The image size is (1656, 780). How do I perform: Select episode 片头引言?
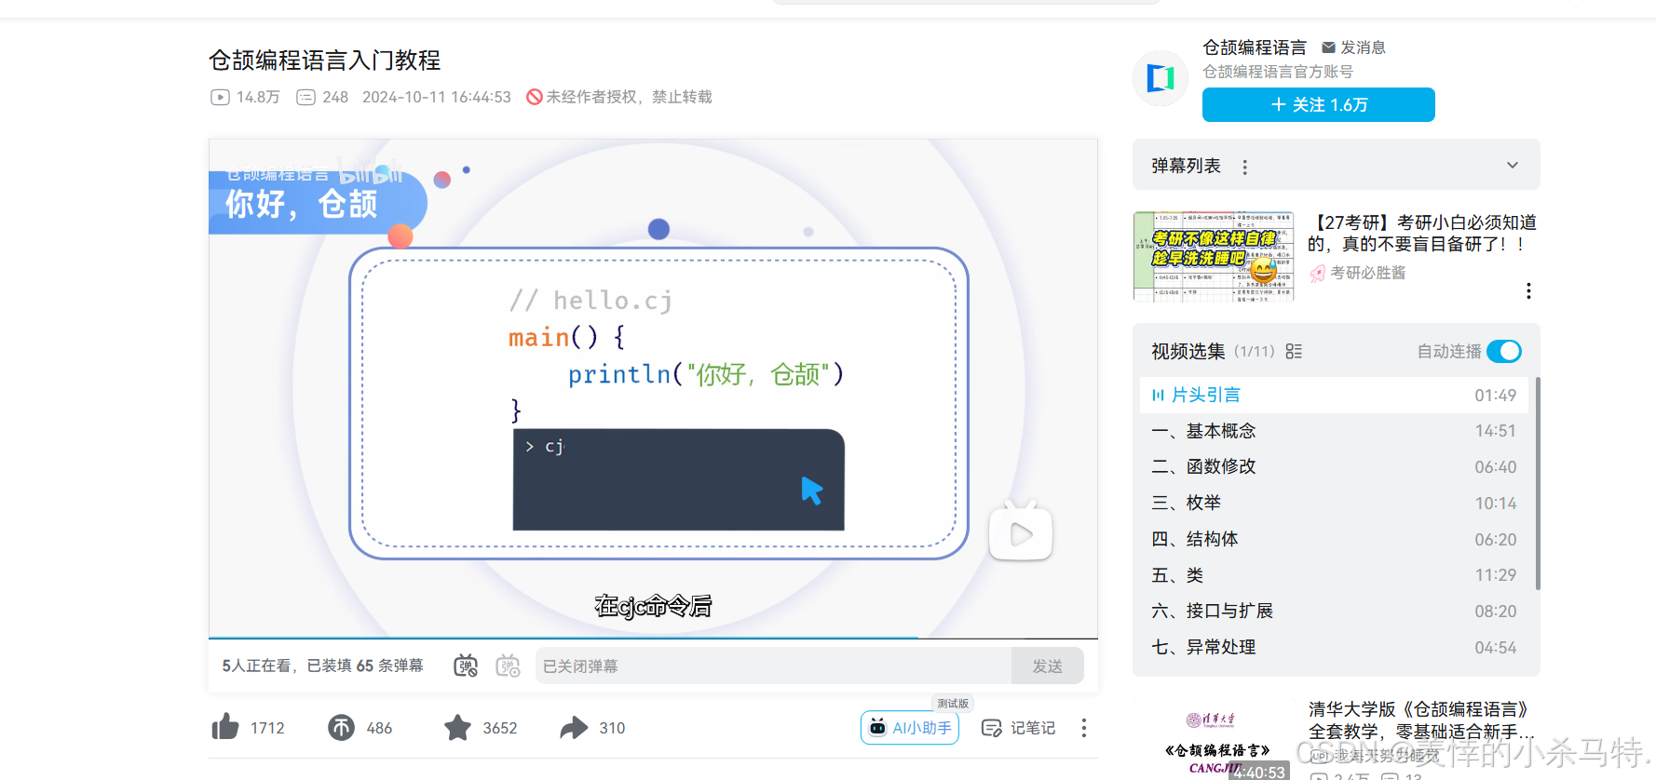[x=1334, y=395]
